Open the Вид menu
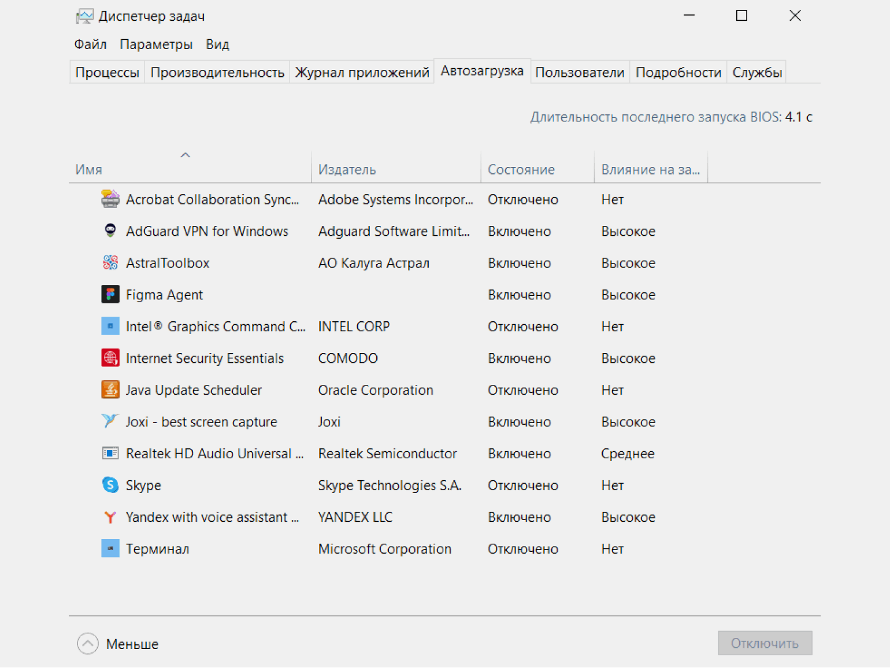The image size is (890, 668). coord(217,44)
